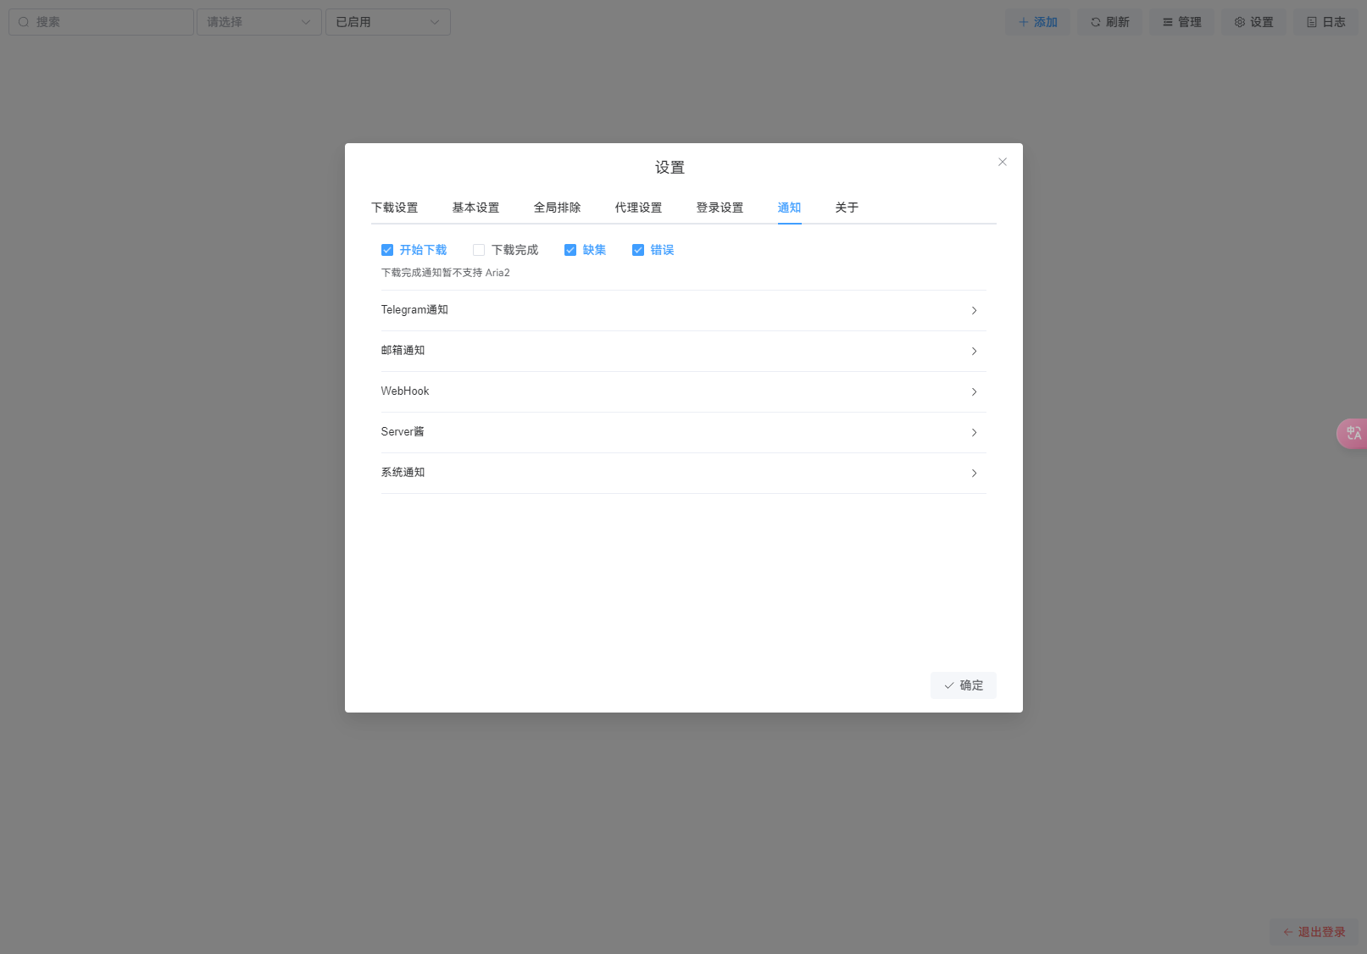Confirm with the 确定 button
Screen dimensions: 1367x954
coord(964,685)
